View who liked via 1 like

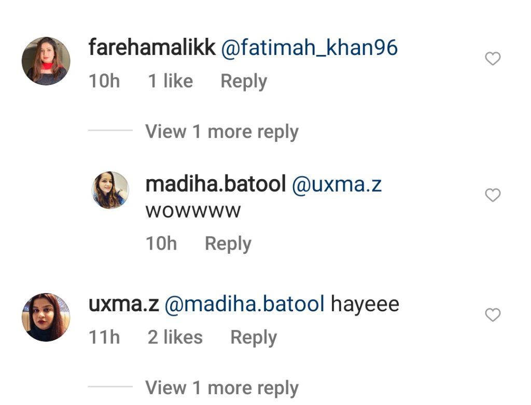(x=170, y=81)
